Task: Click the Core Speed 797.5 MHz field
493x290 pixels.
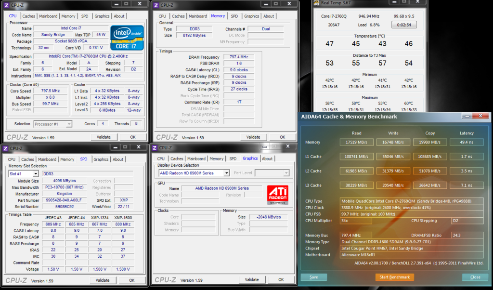Action: click(x=51, y=91)
